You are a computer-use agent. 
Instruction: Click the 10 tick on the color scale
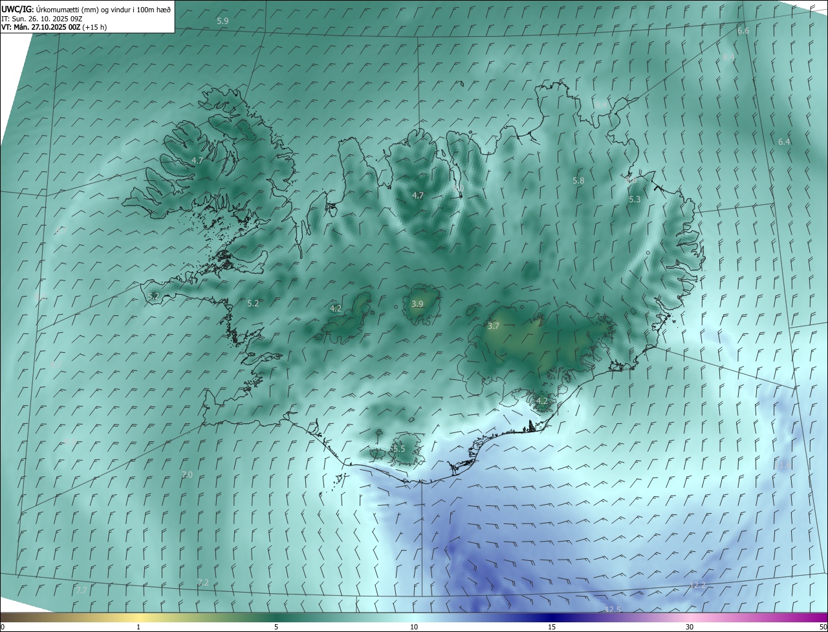(414, 627)
